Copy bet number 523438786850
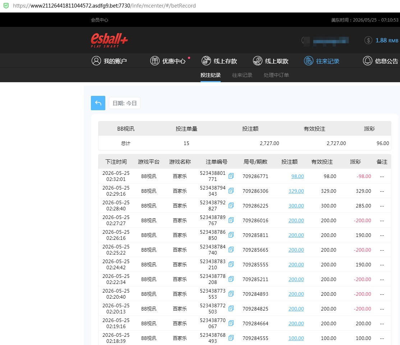 [x=231, y=235]
